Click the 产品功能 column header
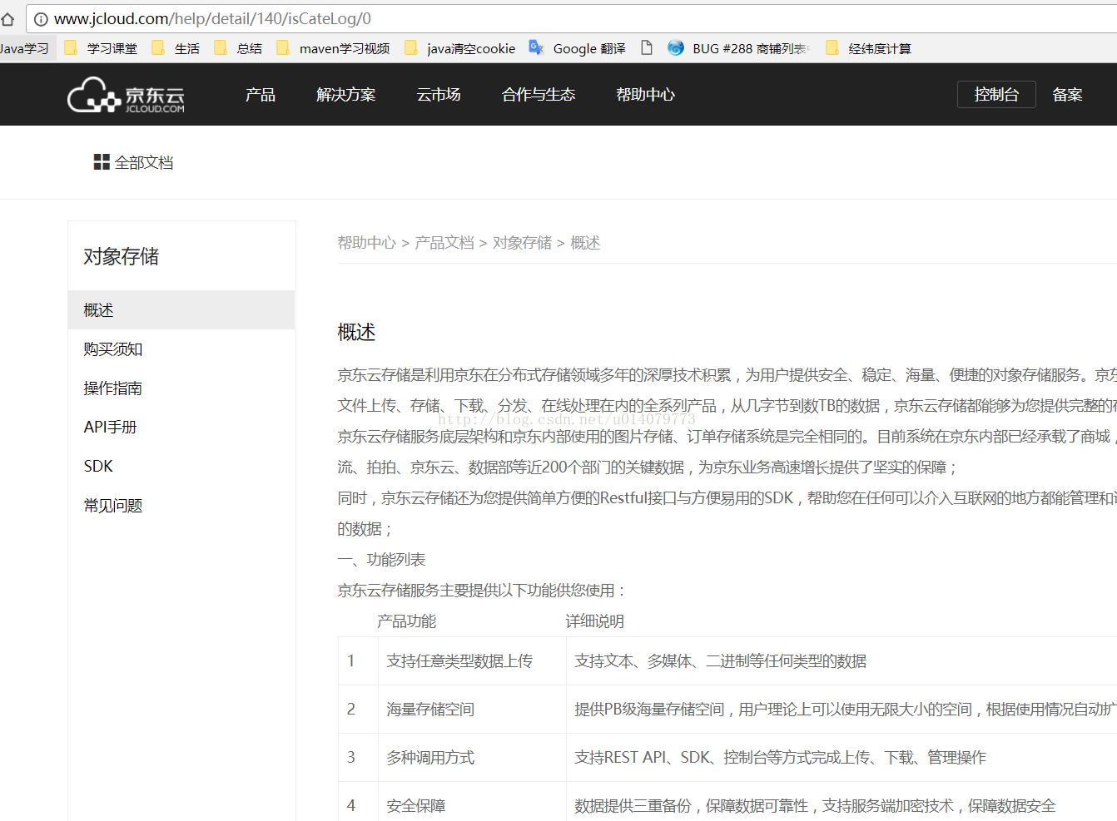The height and width of the screenshot is (821, 1117). pos(406,621)
